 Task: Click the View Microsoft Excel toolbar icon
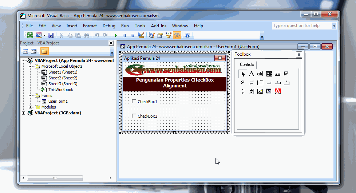[30, 35]
